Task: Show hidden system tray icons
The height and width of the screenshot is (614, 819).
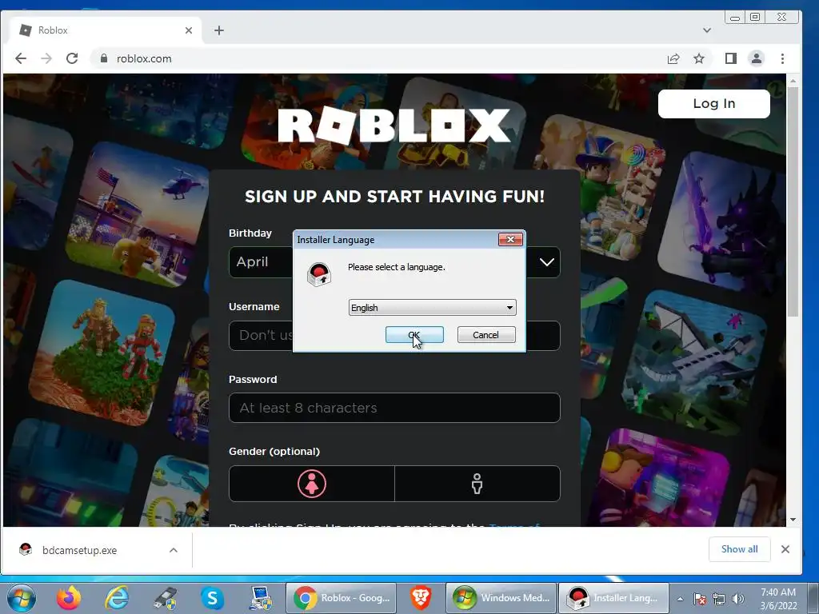Action: [x=680, y=599]
